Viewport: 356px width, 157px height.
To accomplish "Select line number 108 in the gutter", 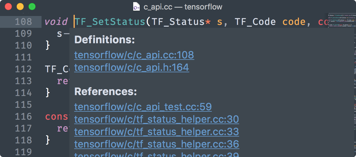I will [23, 22].
